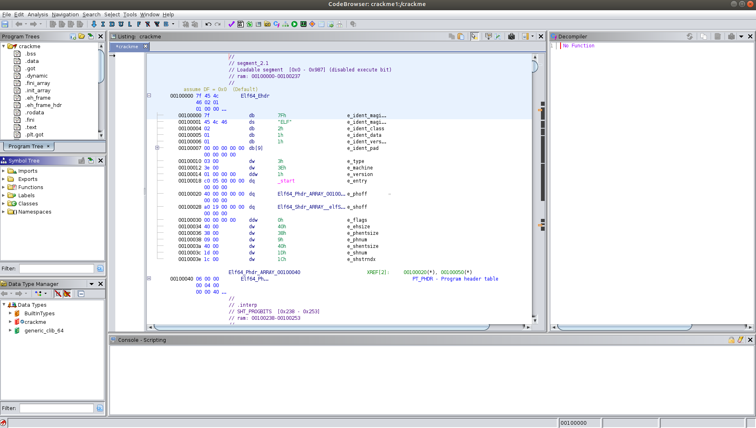Open tree icon in Program Trees header
756x428 pixels.
82,36
